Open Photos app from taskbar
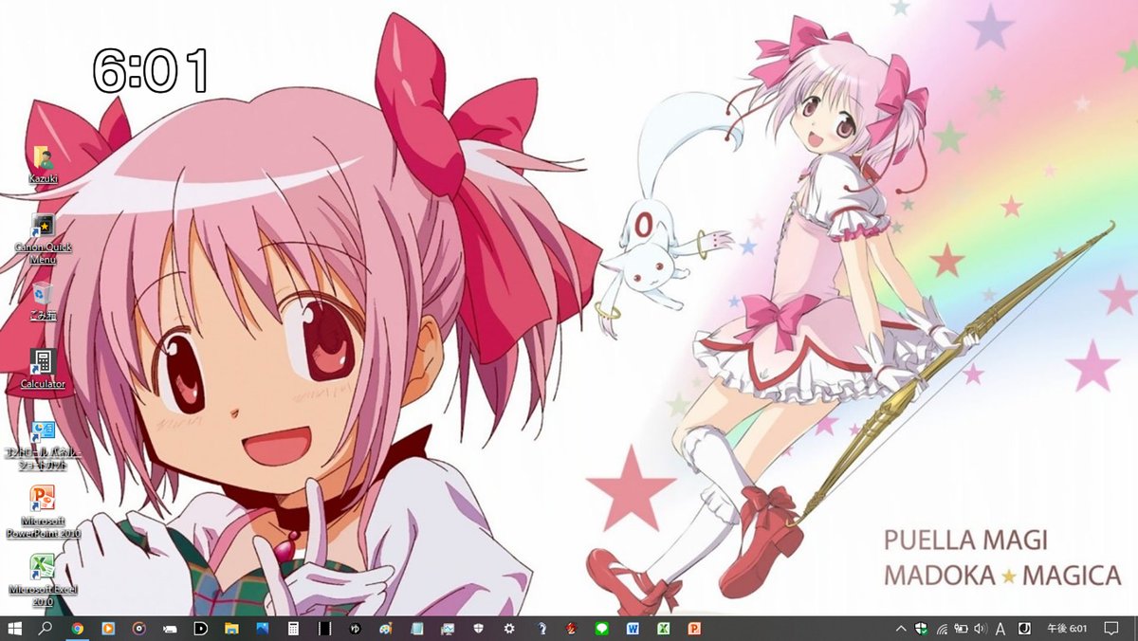The image size is (1138, 641). pyautogui.click(x=263, y=629)
